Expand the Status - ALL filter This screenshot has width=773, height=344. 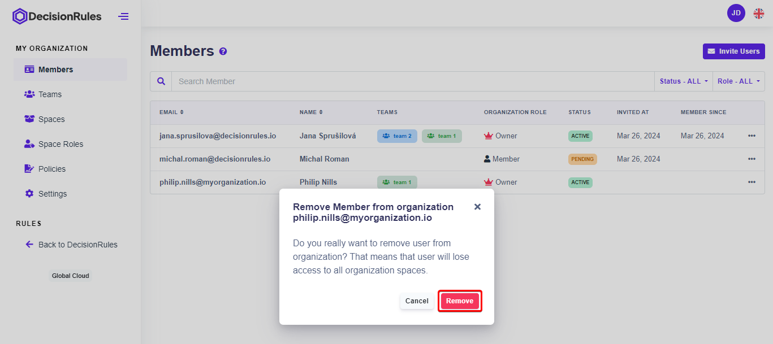pos(683,81)
